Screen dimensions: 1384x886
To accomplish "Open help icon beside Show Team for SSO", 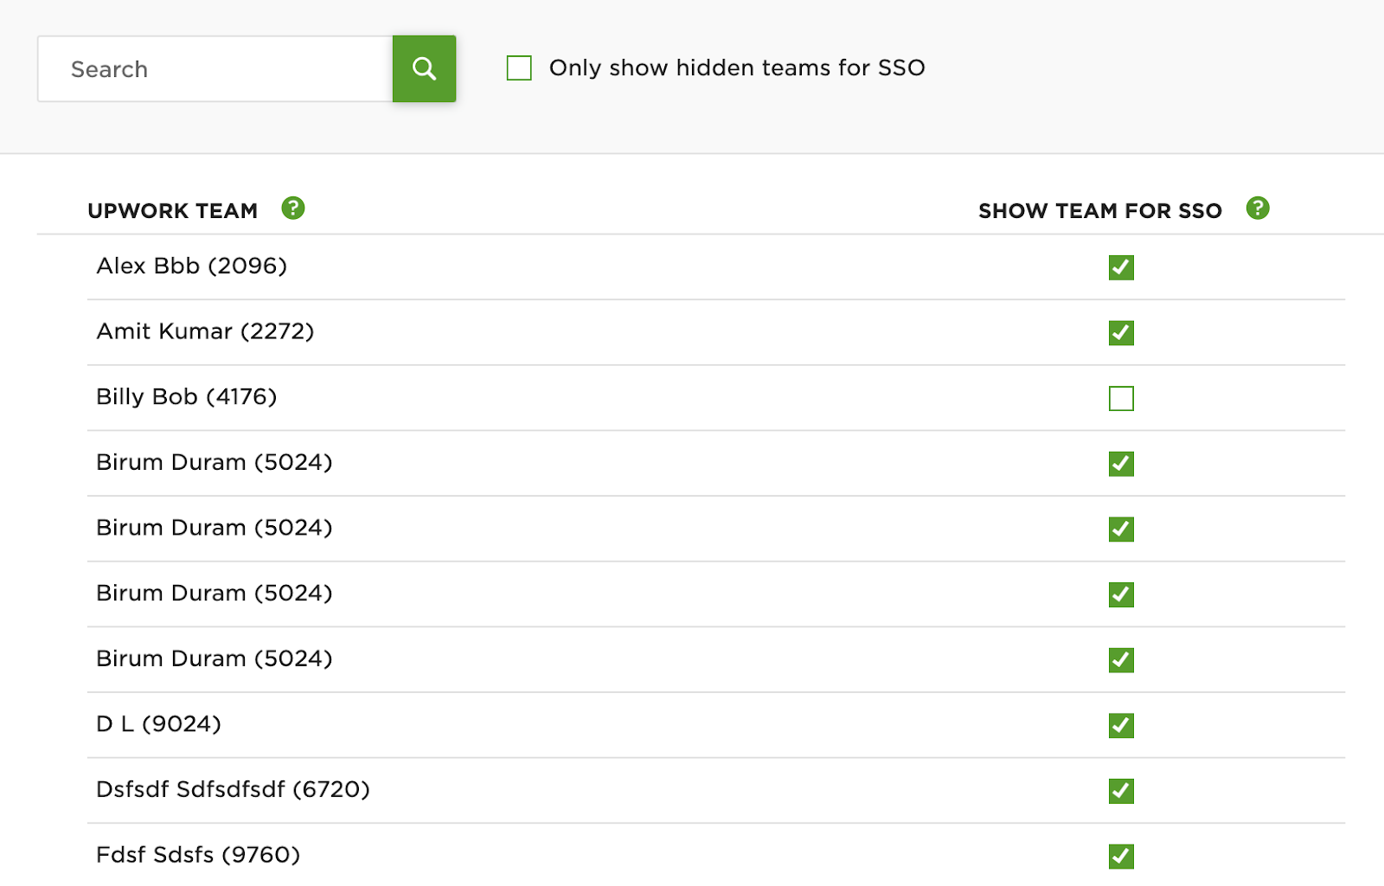I will (1257, 209).
